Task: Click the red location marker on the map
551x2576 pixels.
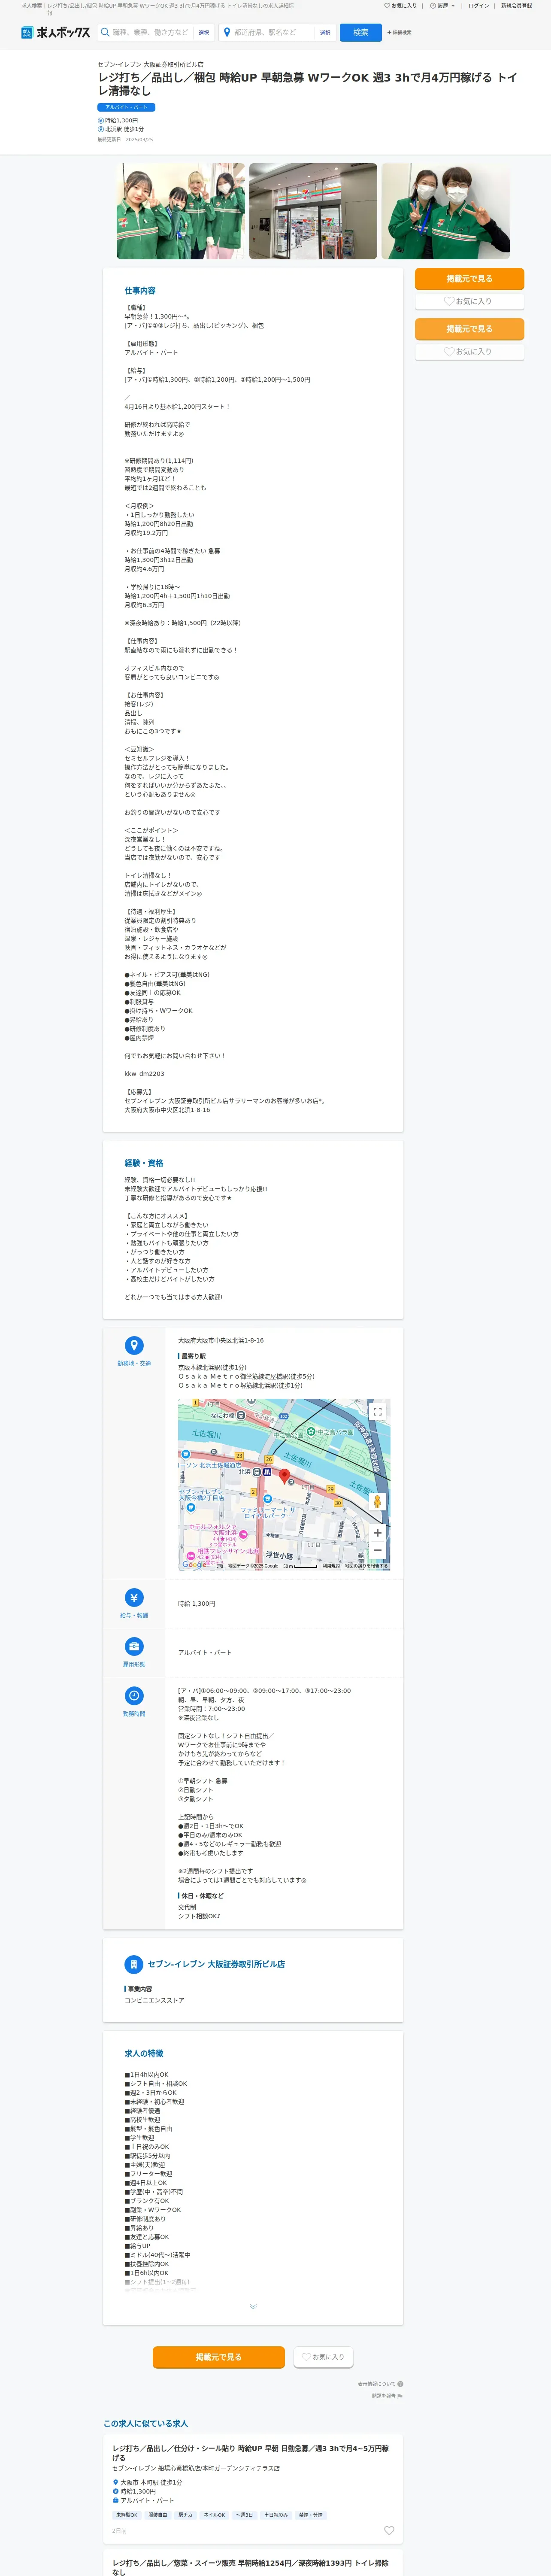Action: coord(284,1476)
